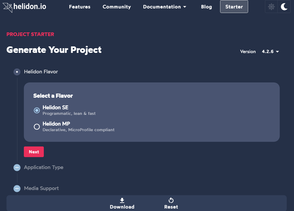Open the Documentation dropdown menu
Screen dimensions: 294x211
[165, 7]
